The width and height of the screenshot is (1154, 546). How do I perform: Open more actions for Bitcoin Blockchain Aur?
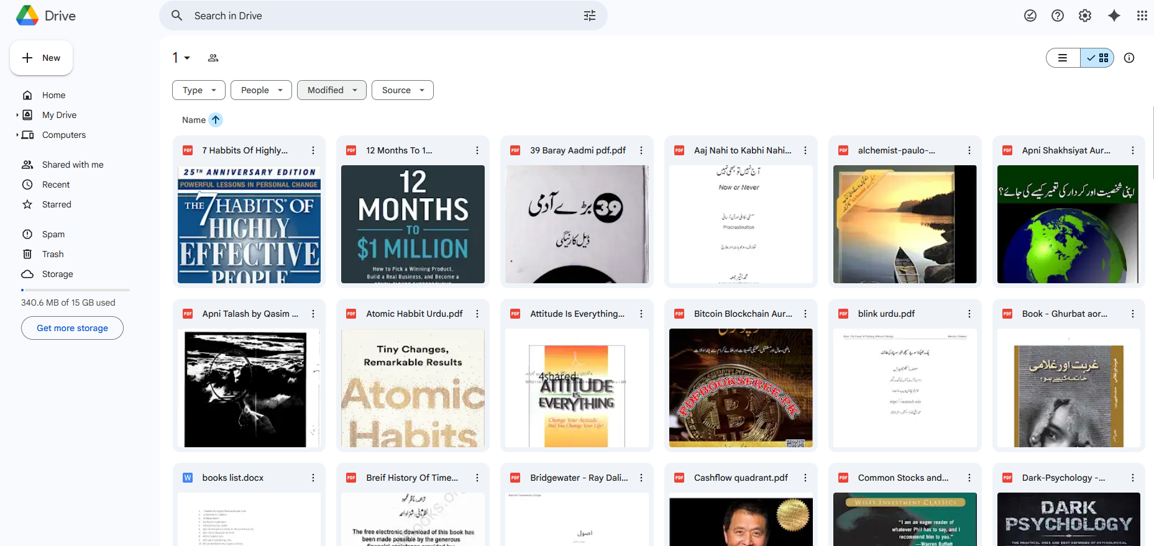coord(805,314)
